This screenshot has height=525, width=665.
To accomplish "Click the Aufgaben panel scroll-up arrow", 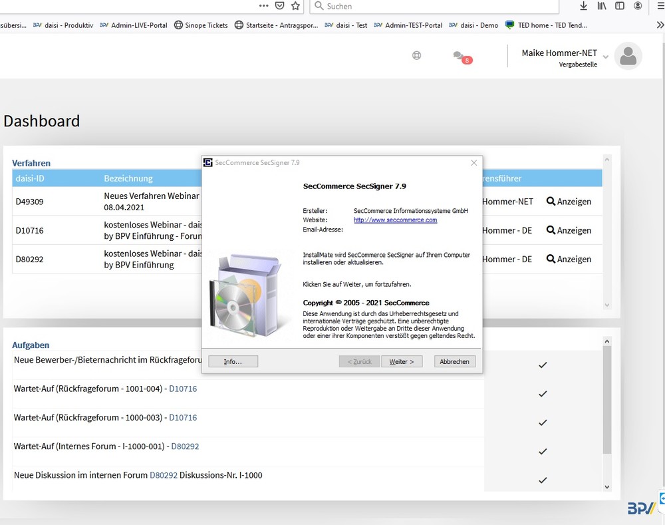I will point(607,341).
